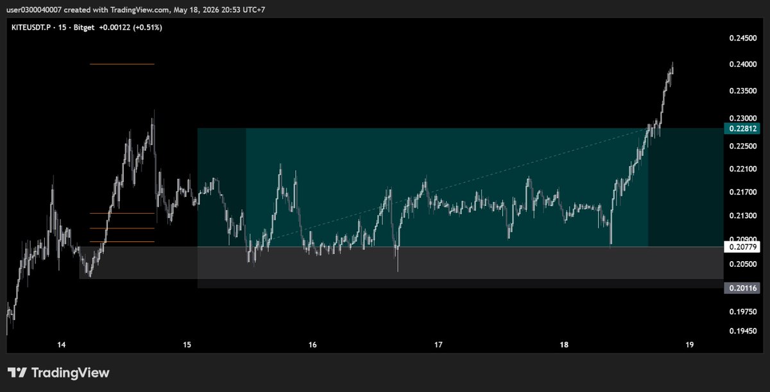Click the 0.22100 price axis value
770x392 pixels.
(743, 169)
